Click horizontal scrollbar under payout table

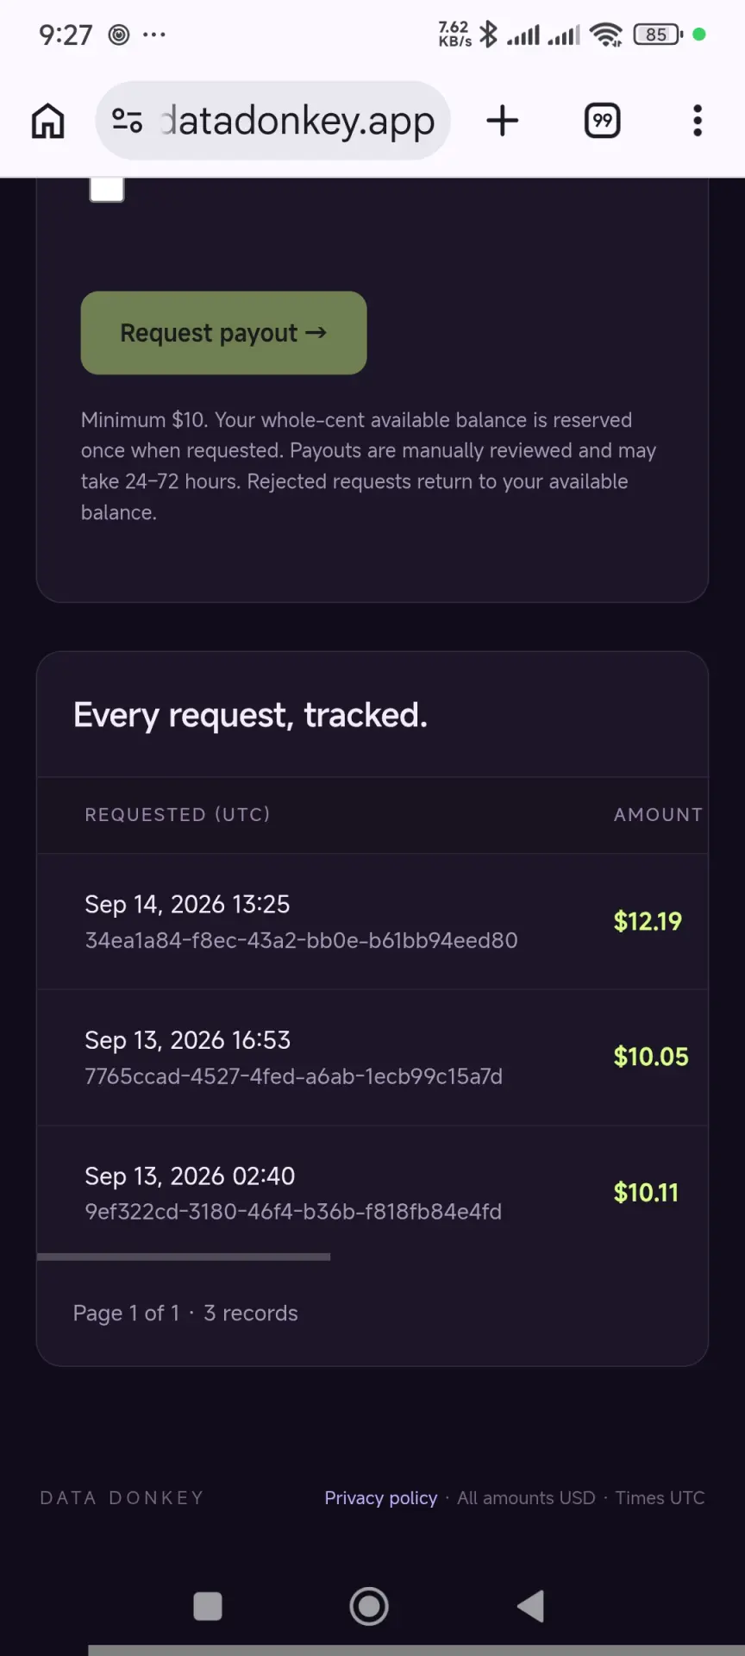pyautogui.click(x=184, y=1257)
